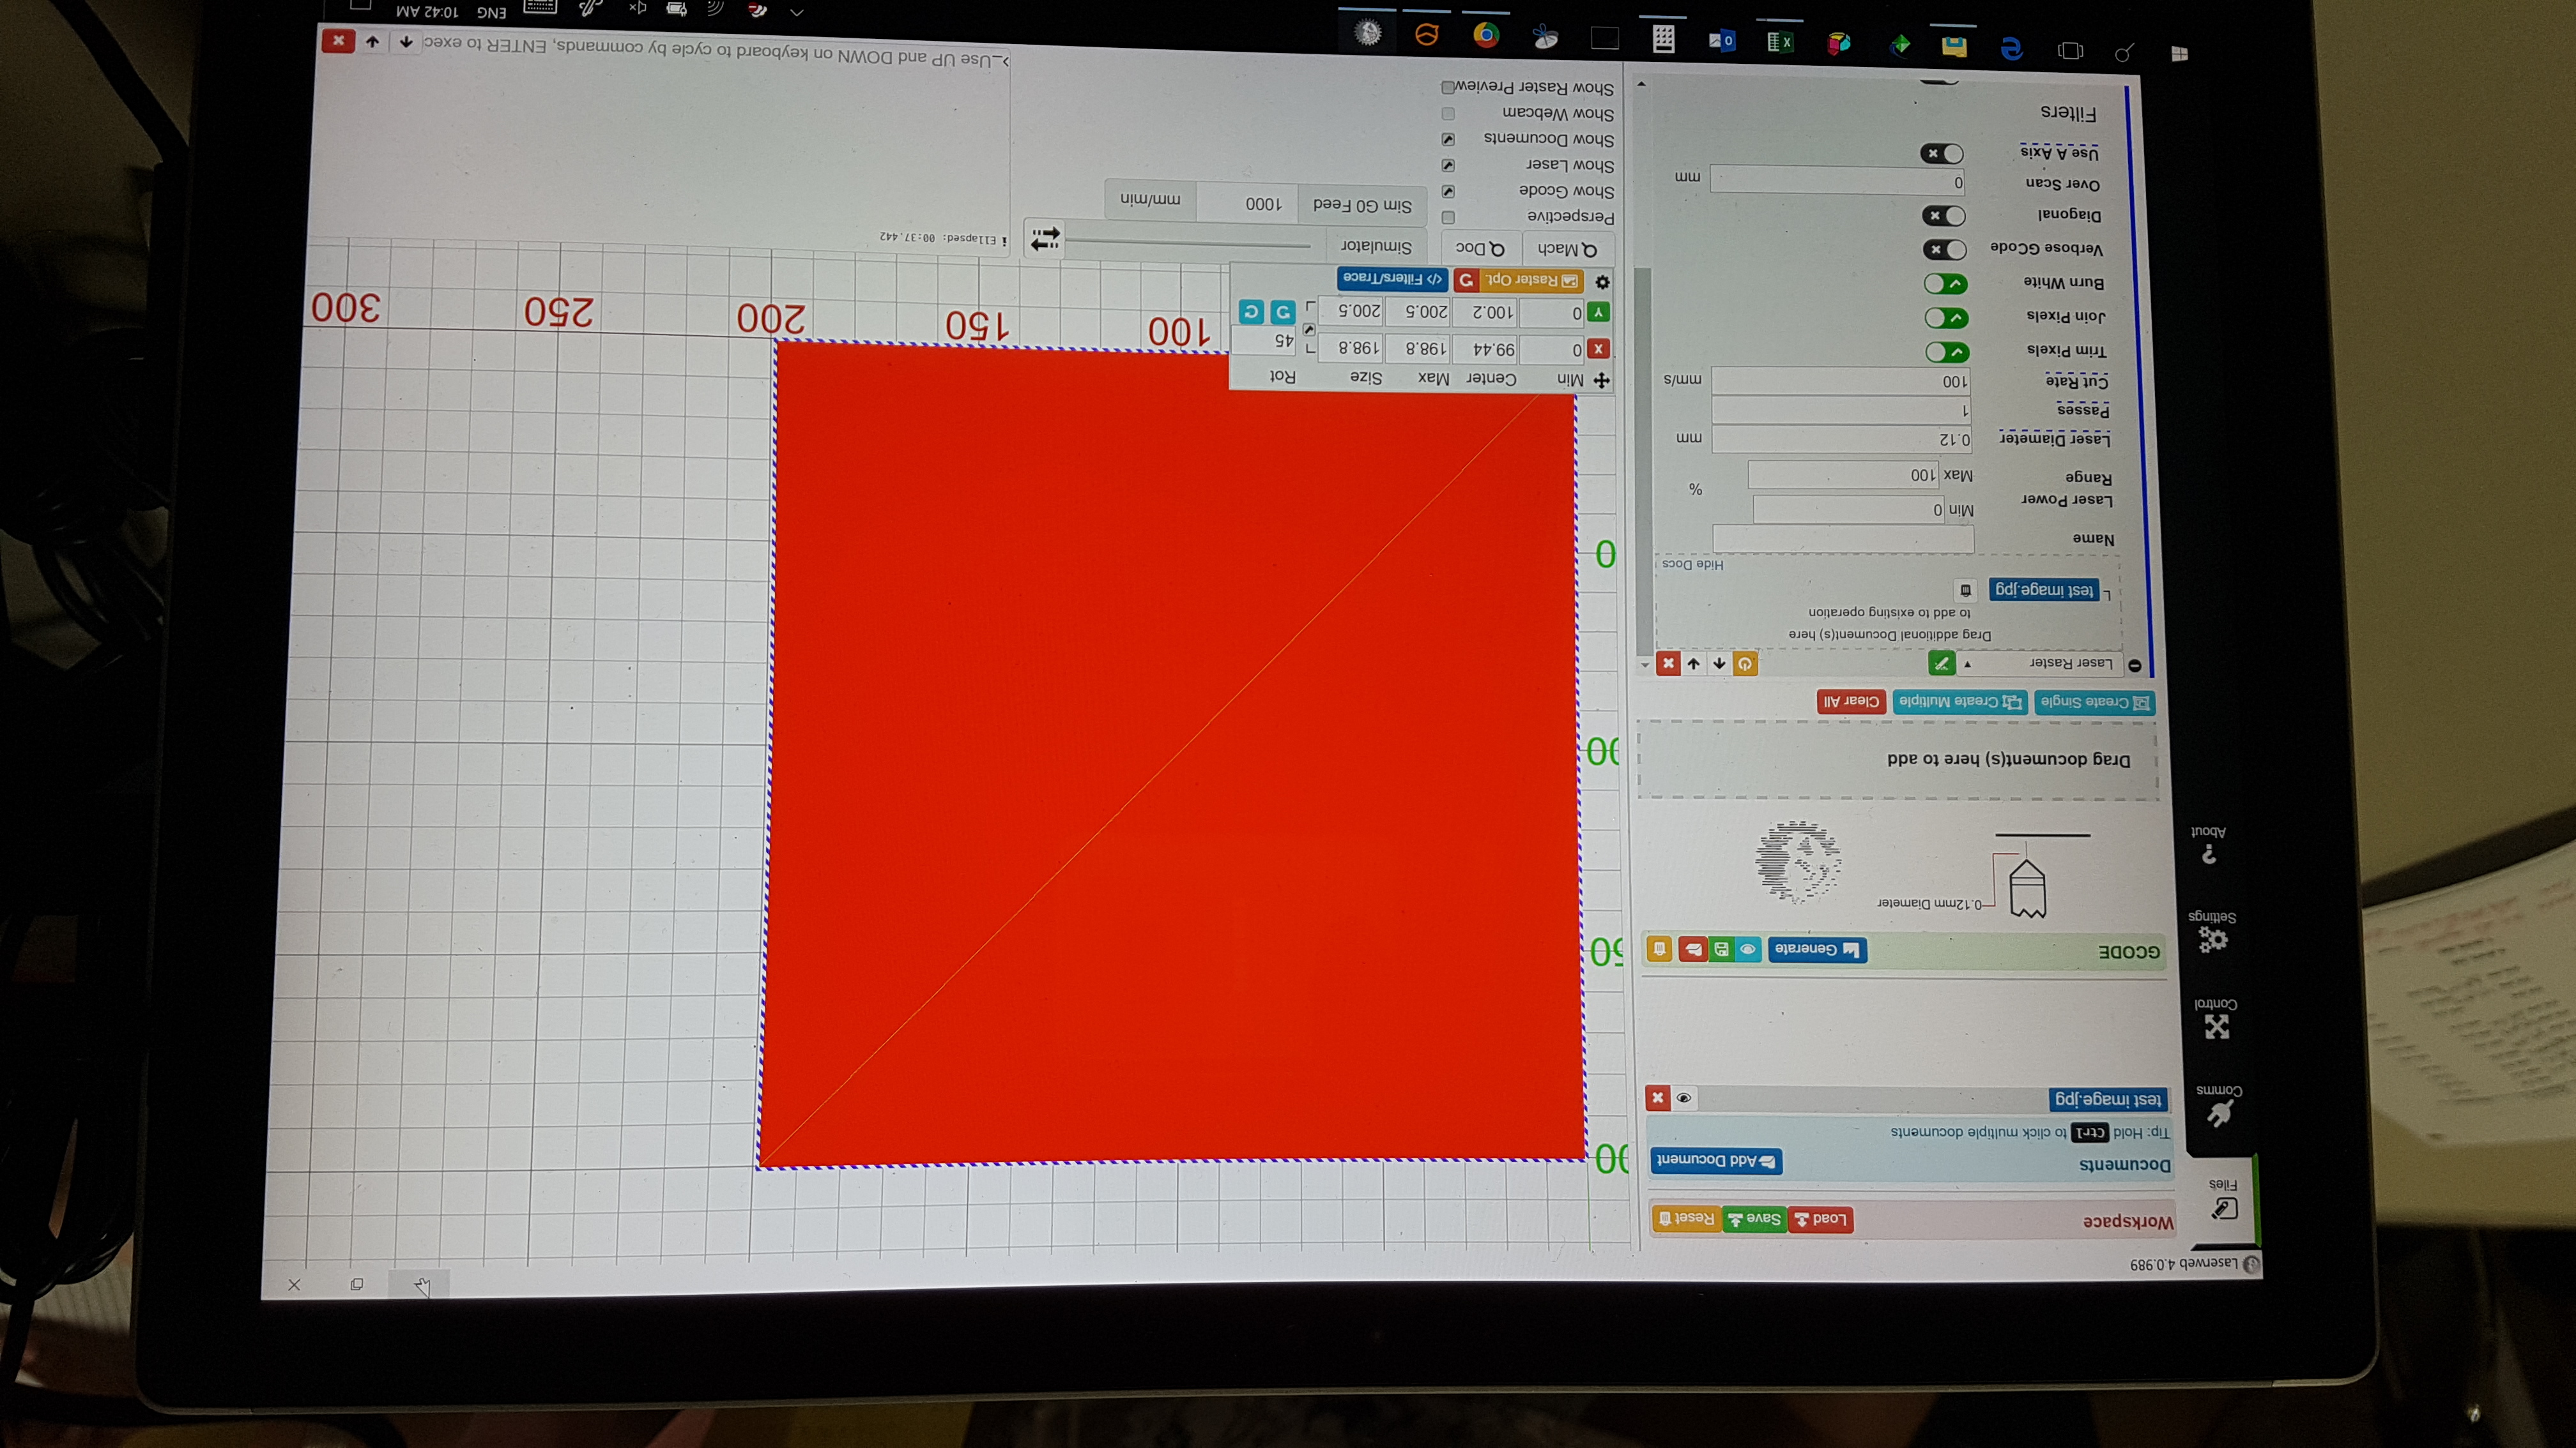Click the Laser Diameter input field
This screenshot has width=2576, height=1448.
(1843, 440)
